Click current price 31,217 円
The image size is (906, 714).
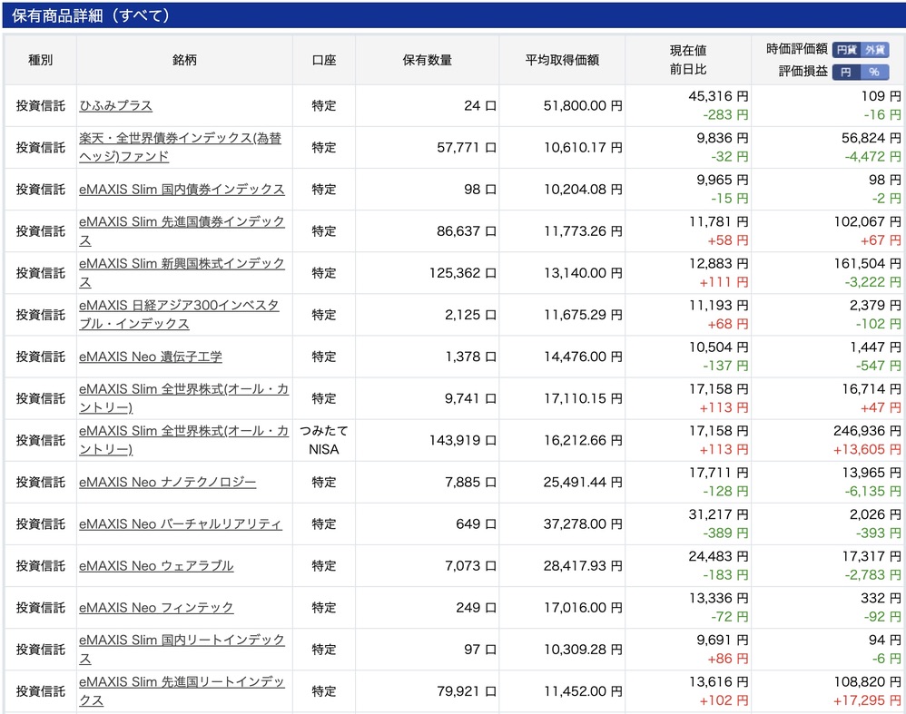click(x=718, y=514)
